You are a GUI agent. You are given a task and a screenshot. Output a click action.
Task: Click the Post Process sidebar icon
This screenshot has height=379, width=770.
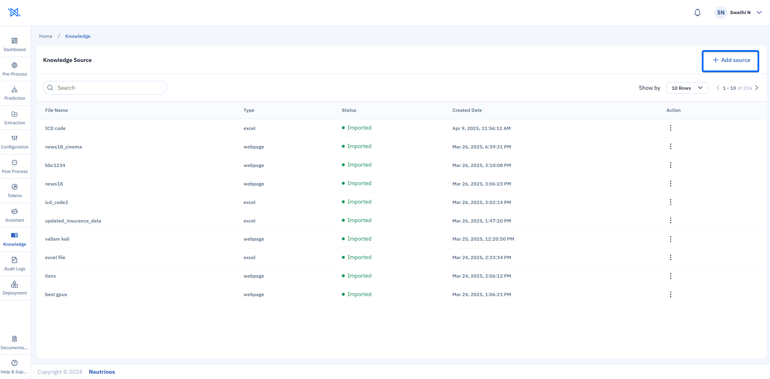(x=14, y=167)
